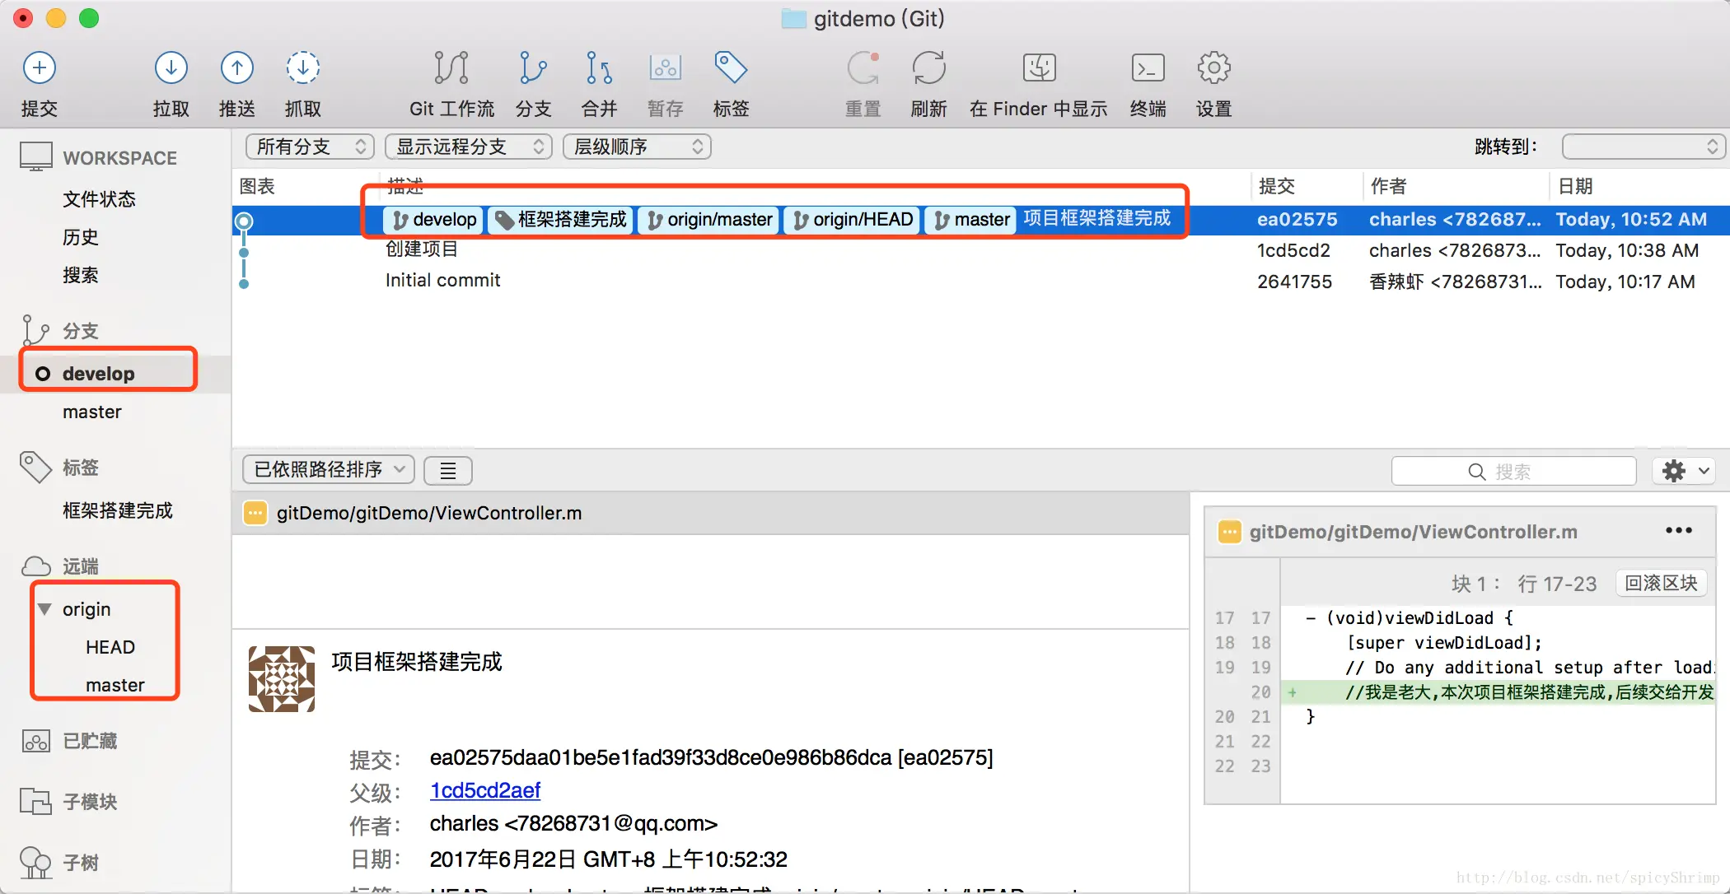
Task: Click the 合并 (Merge) toolbar icon
Action: click(x=599, y=68)
